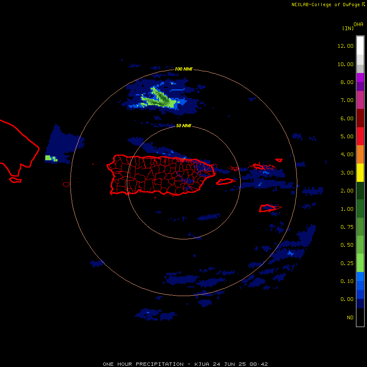Click the OHA product label above legend
Screen dimensions: 367x367
[358, 24]
